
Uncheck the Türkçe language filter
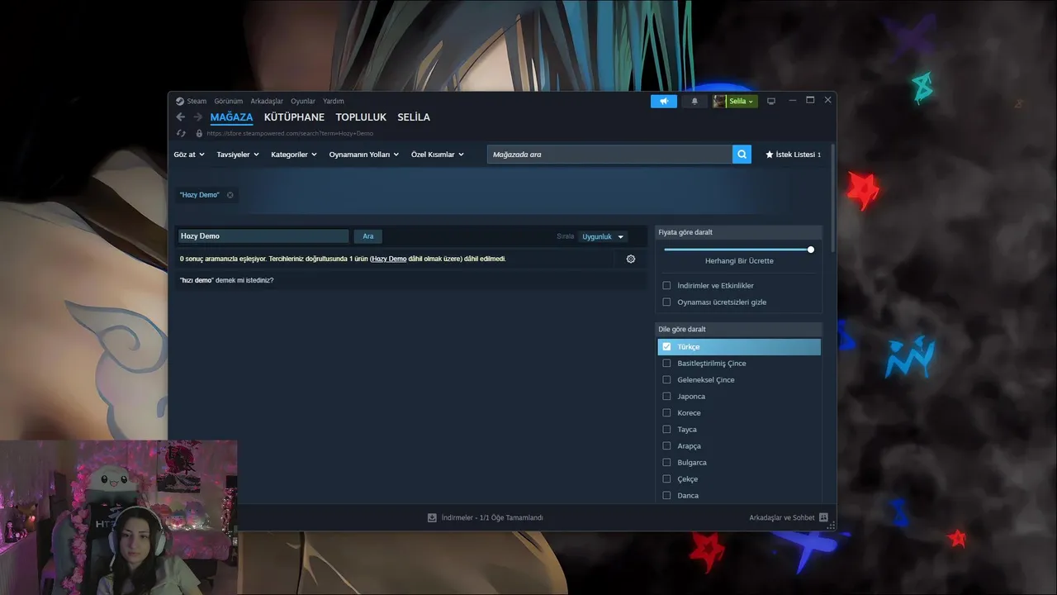pyautogui.click(x=666, y=347)
